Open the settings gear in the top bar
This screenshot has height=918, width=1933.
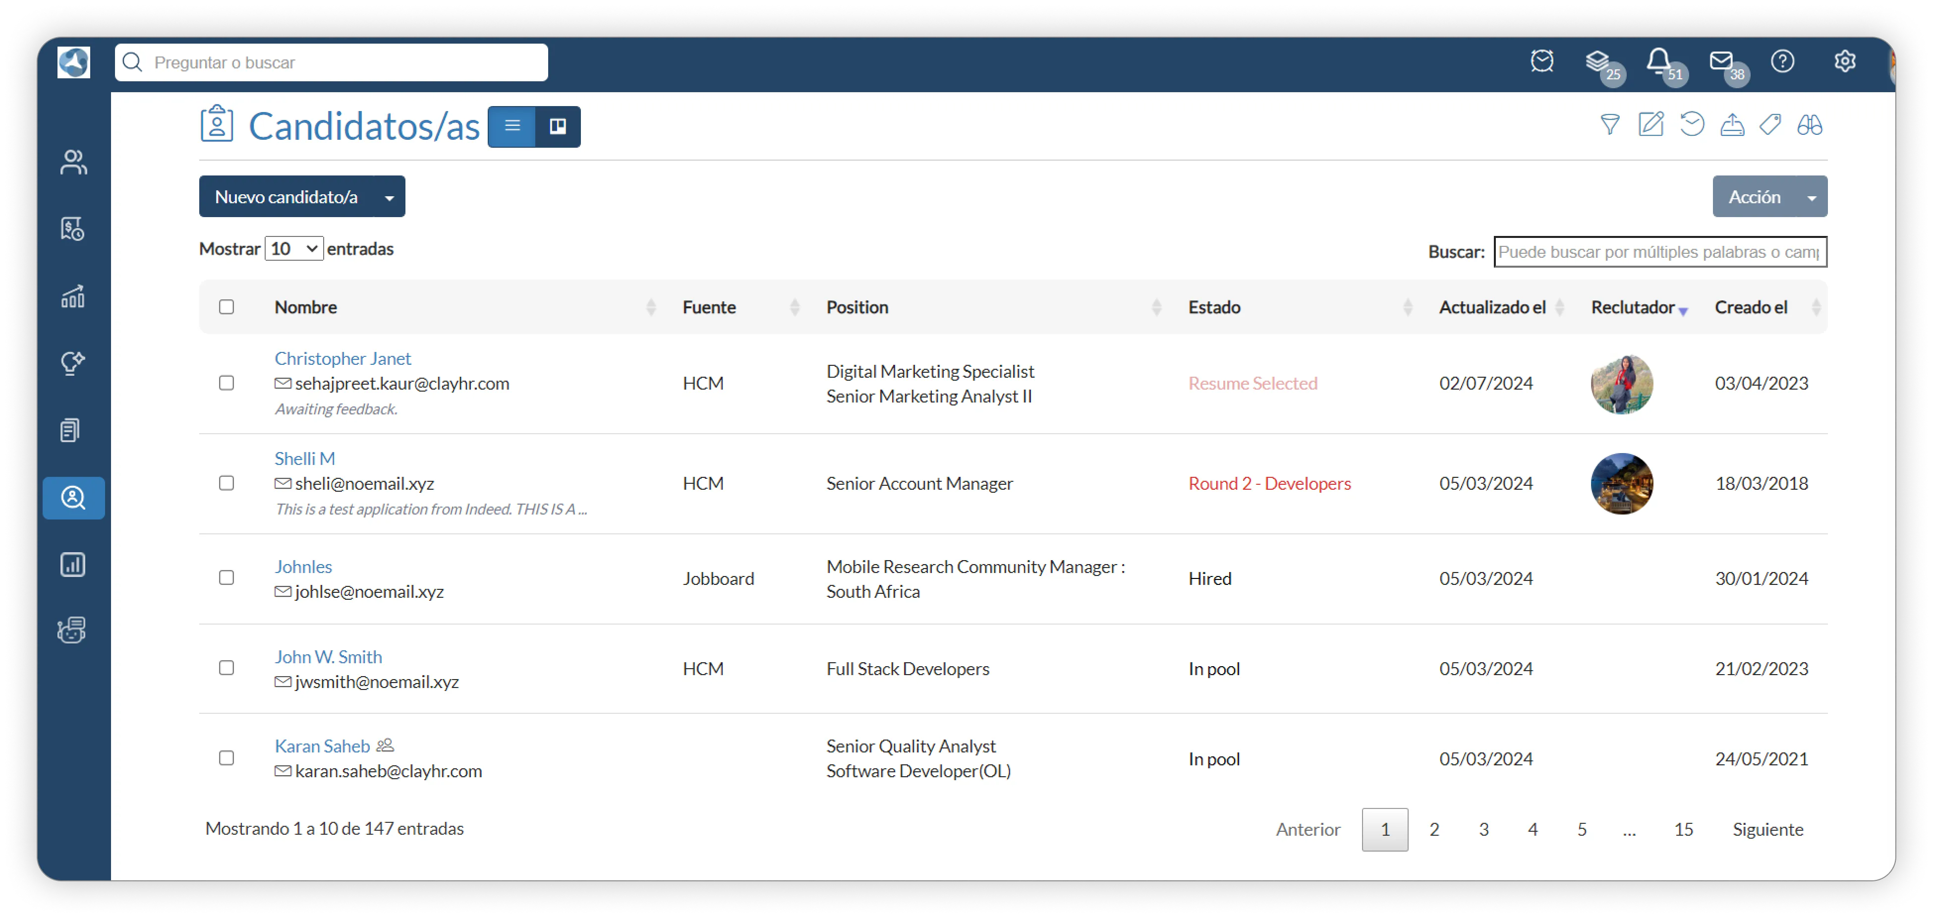(1844, 61)
